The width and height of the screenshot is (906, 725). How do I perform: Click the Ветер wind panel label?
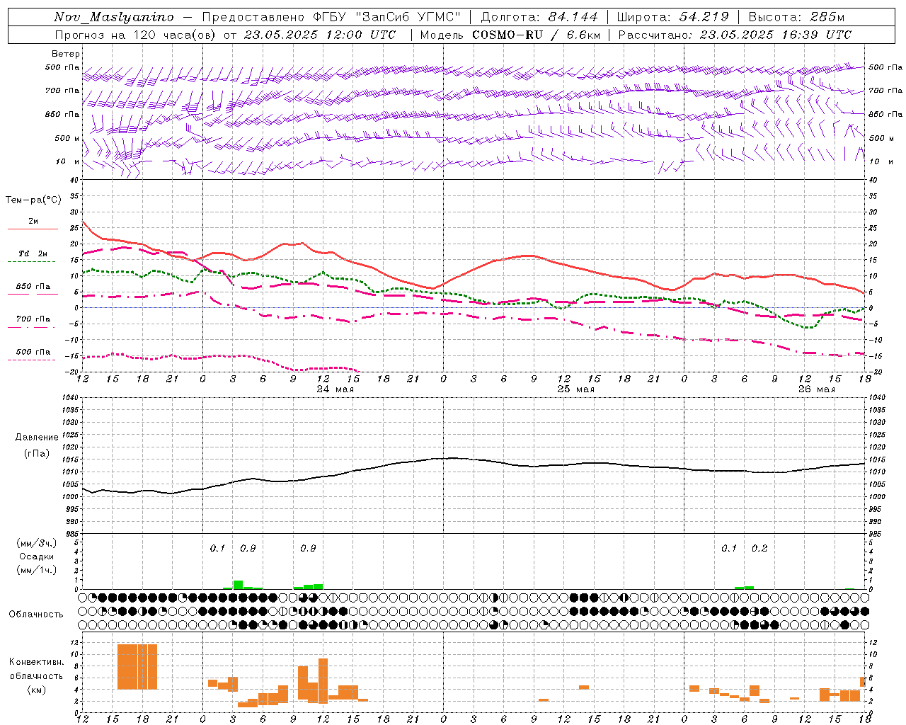66,54
